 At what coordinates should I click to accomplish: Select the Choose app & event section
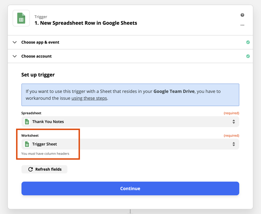click(x=40, y=42)
